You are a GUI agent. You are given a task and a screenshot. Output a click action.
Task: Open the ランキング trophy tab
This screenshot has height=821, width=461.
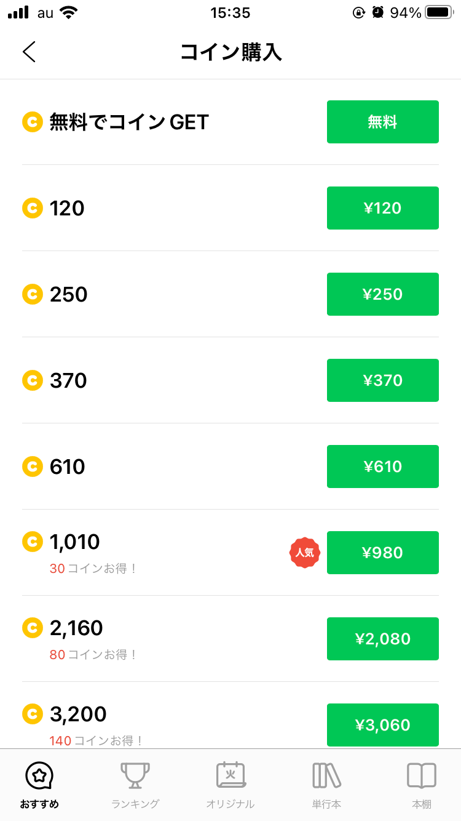click(135, 775)
